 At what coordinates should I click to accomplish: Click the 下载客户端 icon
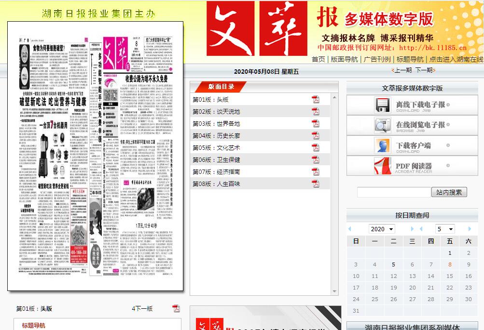click(x=383, y=145)
